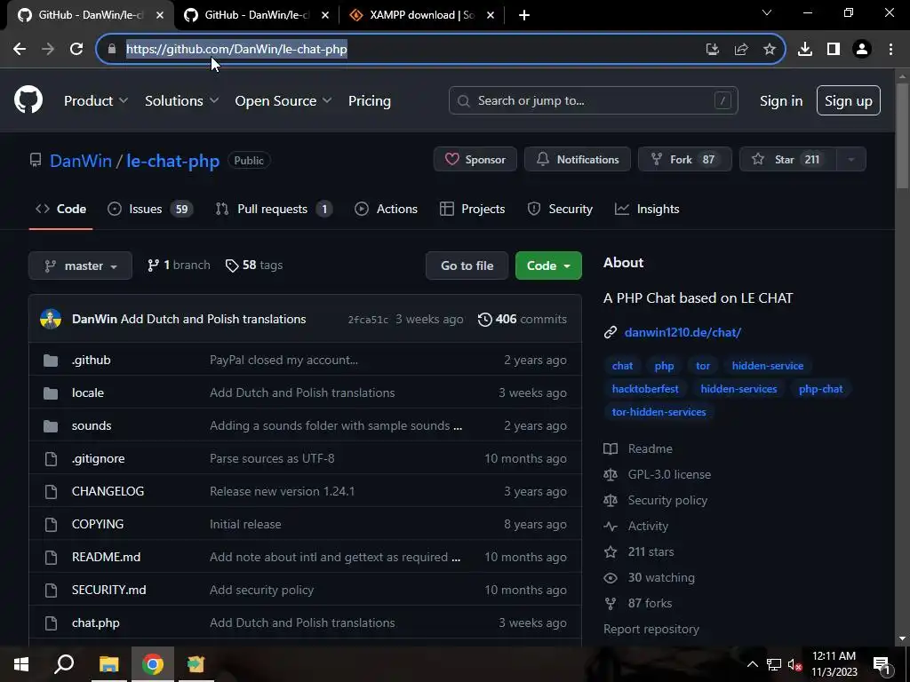The height and width of the screenshot is (682, 910).
Task: Switch to the Security tab
Action: [560, 209]
